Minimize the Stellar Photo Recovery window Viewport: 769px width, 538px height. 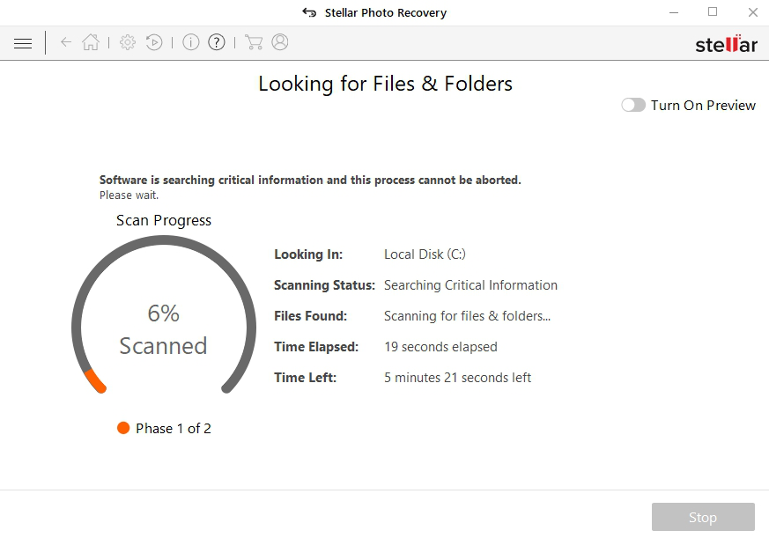[x=674, y=12]
